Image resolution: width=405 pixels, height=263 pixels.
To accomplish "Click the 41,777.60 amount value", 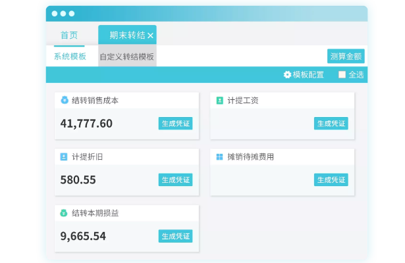I will click(86, 124).
